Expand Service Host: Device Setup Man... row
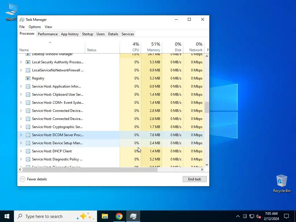This screenshot has width=296, height=222. click(x=21, y=143)
